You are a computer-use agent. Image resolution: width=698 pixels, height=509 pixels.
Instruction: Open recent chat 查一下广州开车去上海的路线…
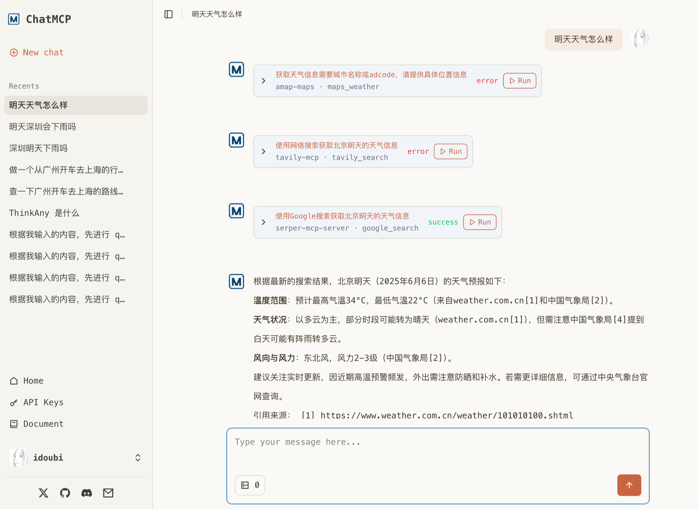tap(76, 192)
